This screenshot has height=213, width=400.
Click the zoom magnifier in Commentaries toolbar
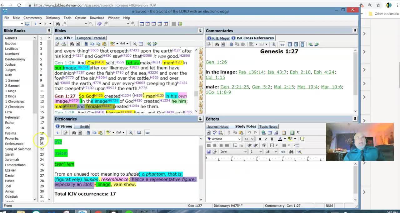click(274, 45)
